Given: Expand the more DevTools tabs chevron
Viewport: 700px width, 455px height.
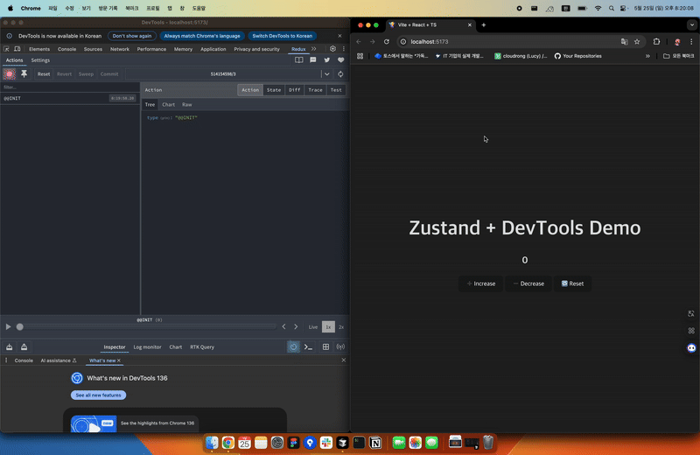Looking at the screenshot, I should pyautogui.click(x=314, y=49).
